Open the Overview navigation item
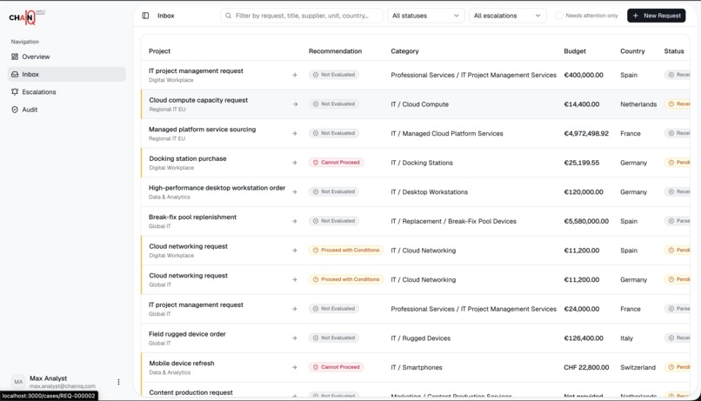Viewport: 701px width, 401px height. pos(67,57)
